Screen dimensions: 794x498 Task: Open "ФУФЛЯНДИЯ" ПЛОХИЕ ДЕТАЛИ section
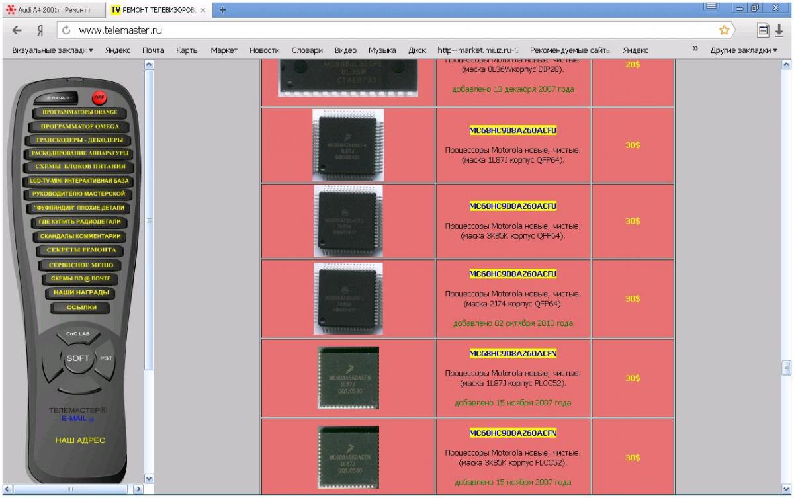79,208
